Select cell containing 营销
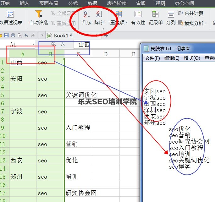Screen dimensions: 215x202 (x=78, y=144)
